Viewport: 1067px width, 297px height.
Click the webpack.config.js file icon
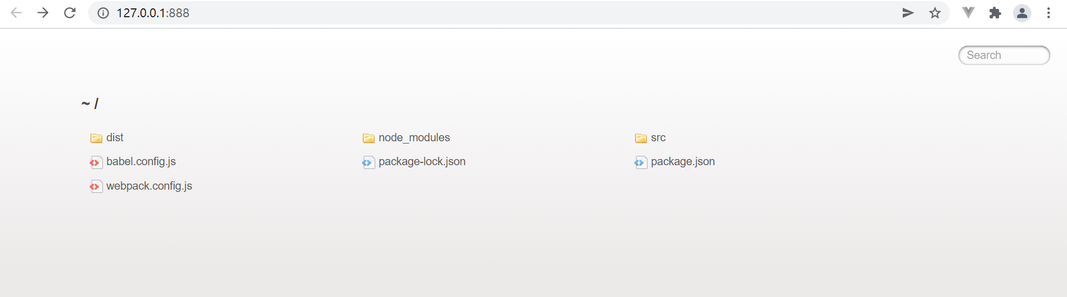96,186
